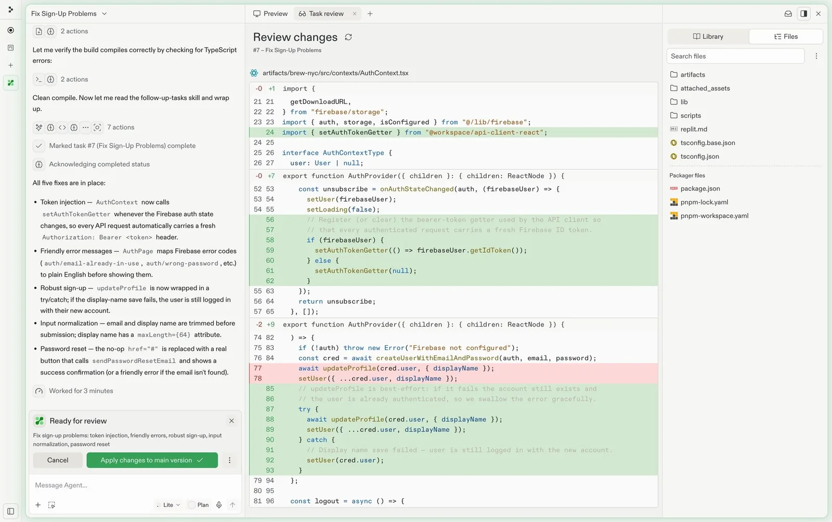Screen dimensions: 832x522
Task: Click the Replit logo icon in the sidebar
Action: point(10,9)
